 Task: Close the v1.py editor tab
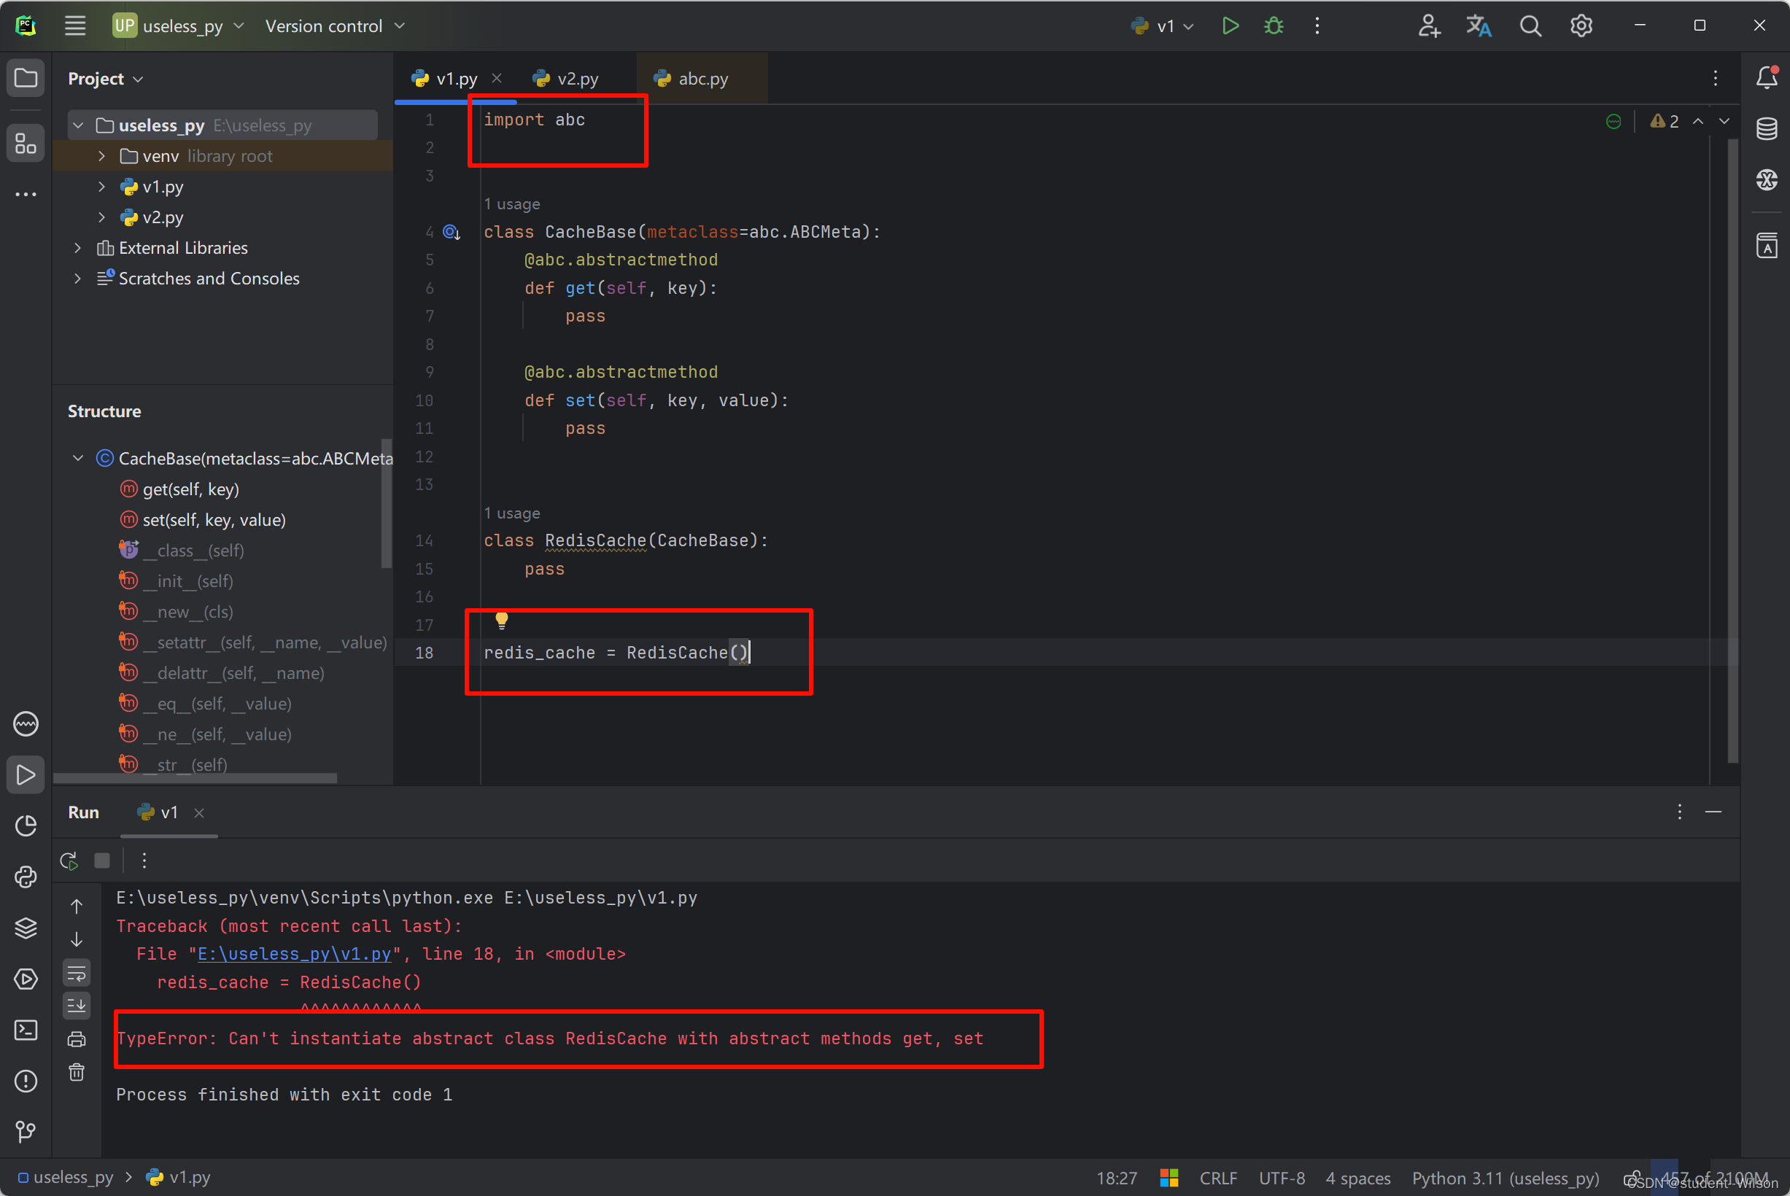pos(497,78)
